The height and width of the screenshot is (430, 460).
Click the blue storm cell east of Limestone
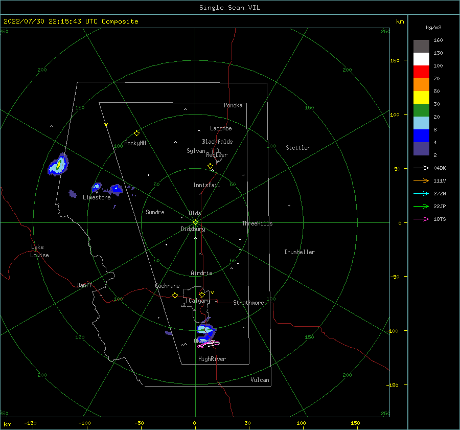click(x=116, y=190)
